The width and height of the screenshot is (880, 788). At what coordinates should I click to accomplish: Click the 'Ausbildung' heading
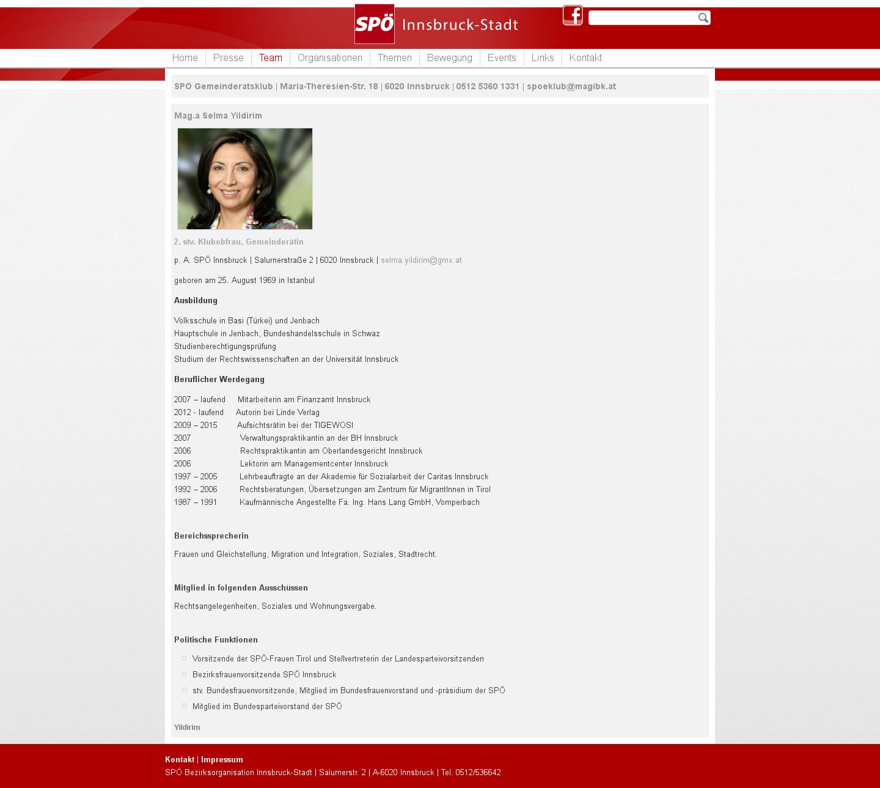click(x=196, y=300)
